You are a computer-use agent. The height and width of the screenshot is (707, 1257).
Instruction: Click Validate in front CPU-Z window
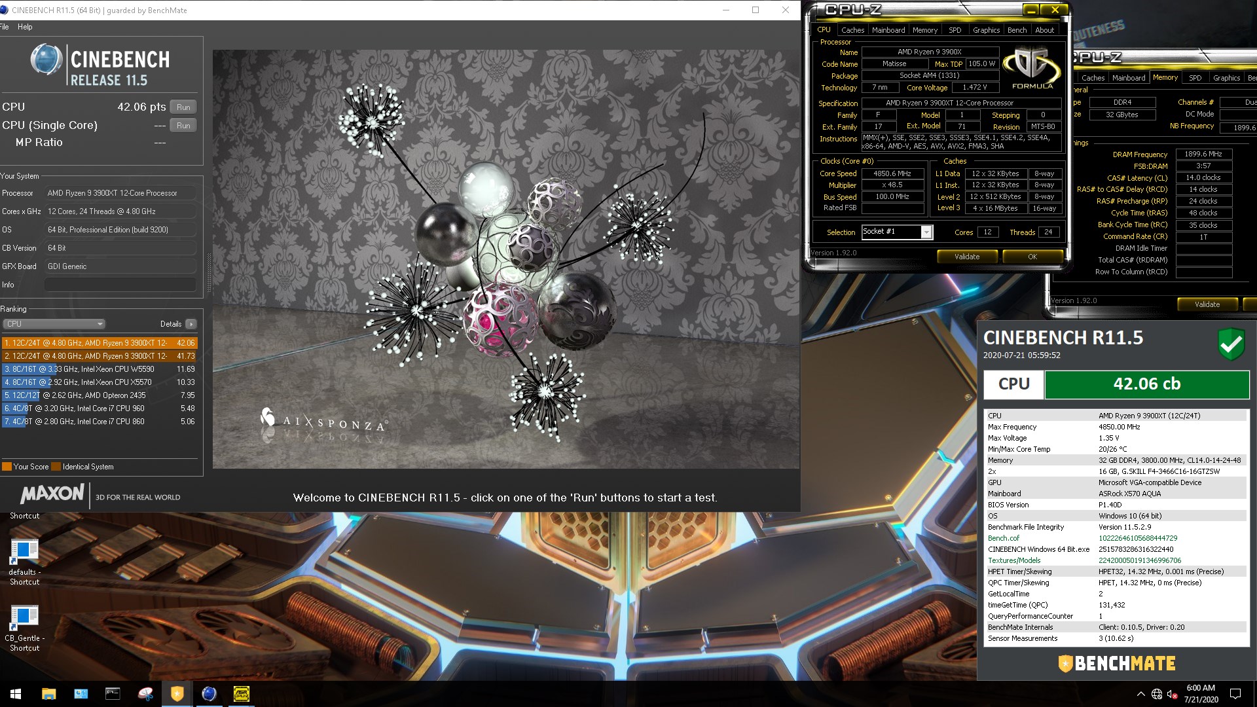pos(967,257)
